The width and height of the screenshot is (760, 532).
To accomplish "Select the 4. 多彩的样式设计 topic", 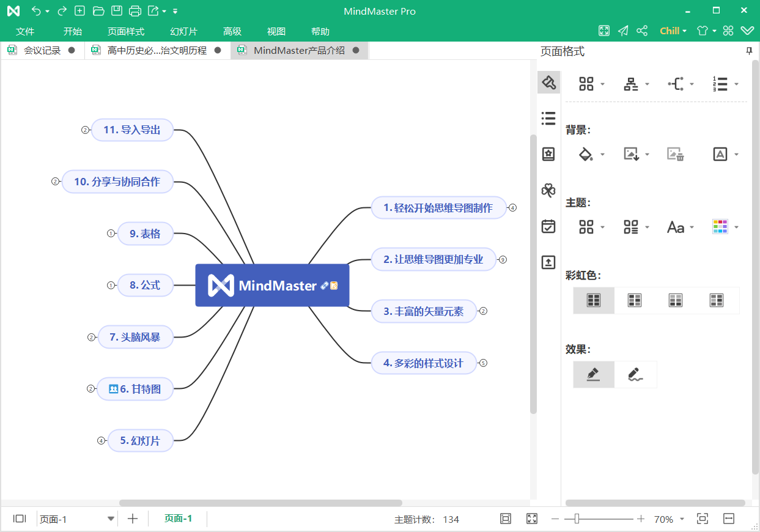I will click(424, 363).
